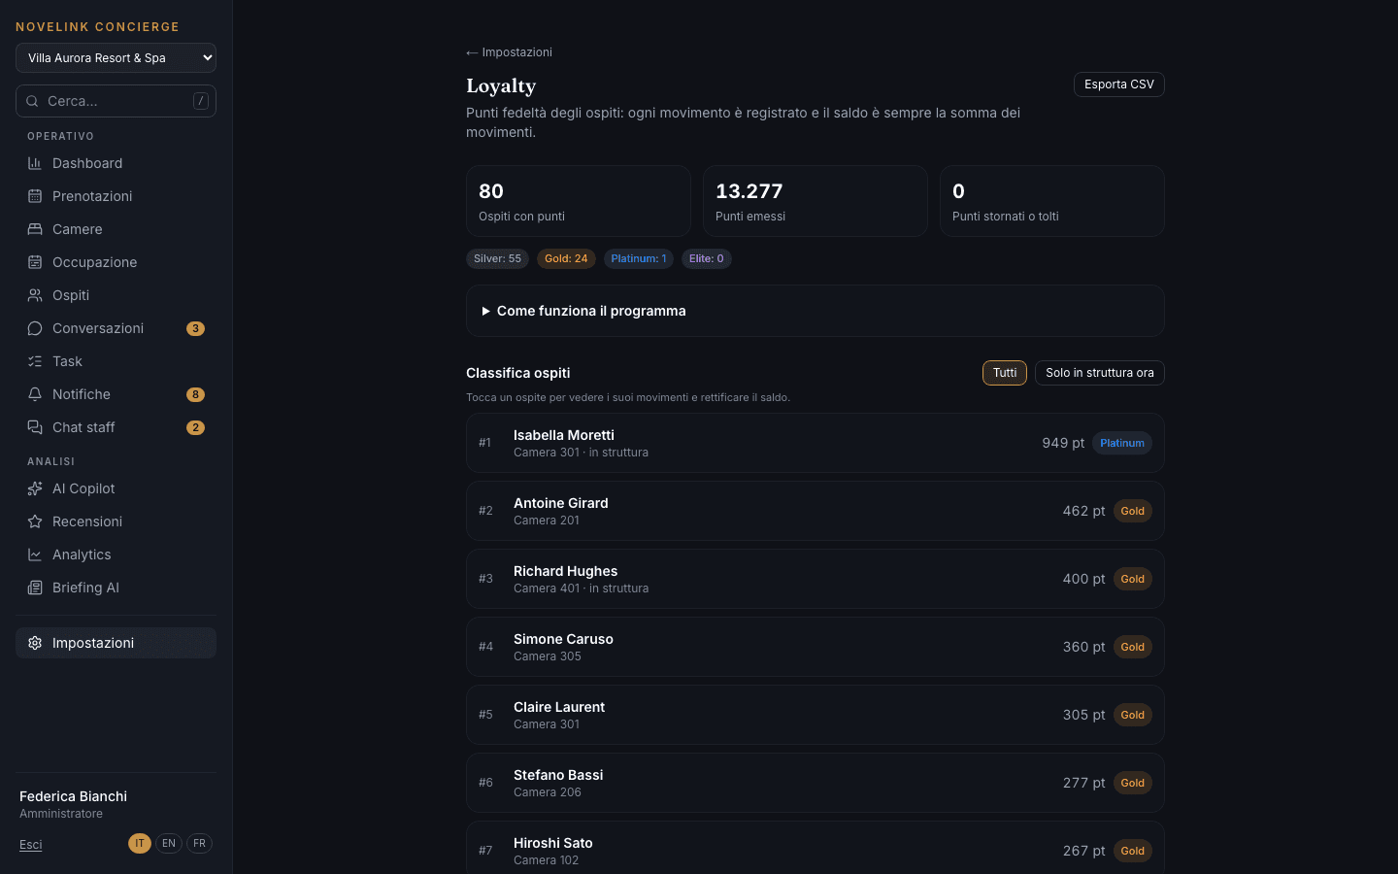Click the Chat staff bubbles icon
The height and width of the screenshot is (874, 1398).
pos(35,427)
